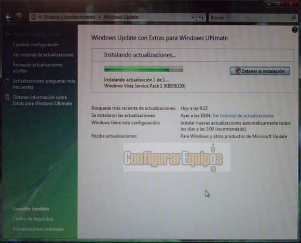The height and width of the screenshot is (243, 301).
Task: Go back with the blue back arrow
Action: tap(8, 17)
